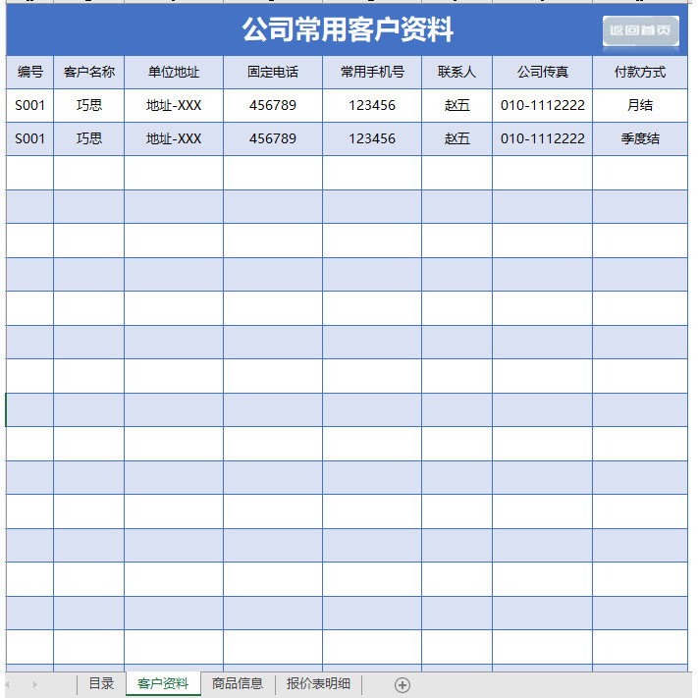
Task: Click the 季度结 payment cell
Action: tap(640, 138)
